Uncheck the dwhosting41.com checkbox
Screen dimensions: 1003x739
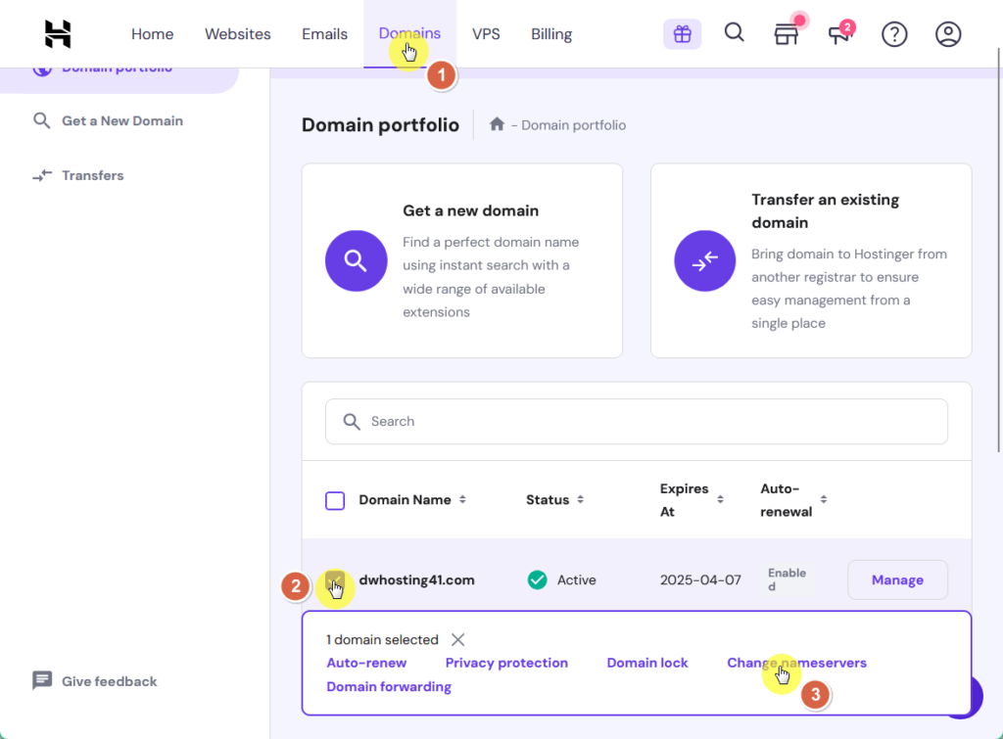[335, 580]
